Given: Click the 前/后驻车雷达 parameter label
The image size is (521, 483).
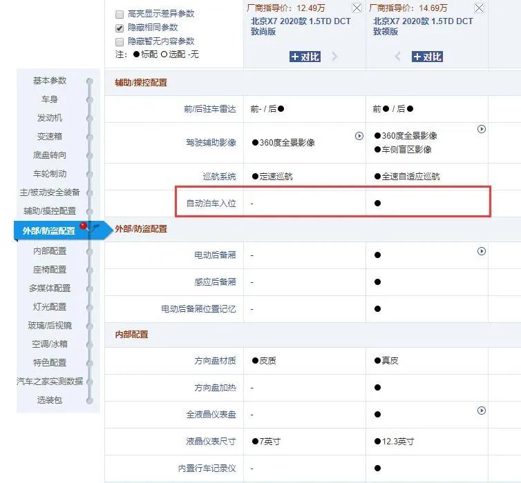Looking at the screenshot, I should click(210, 109).
